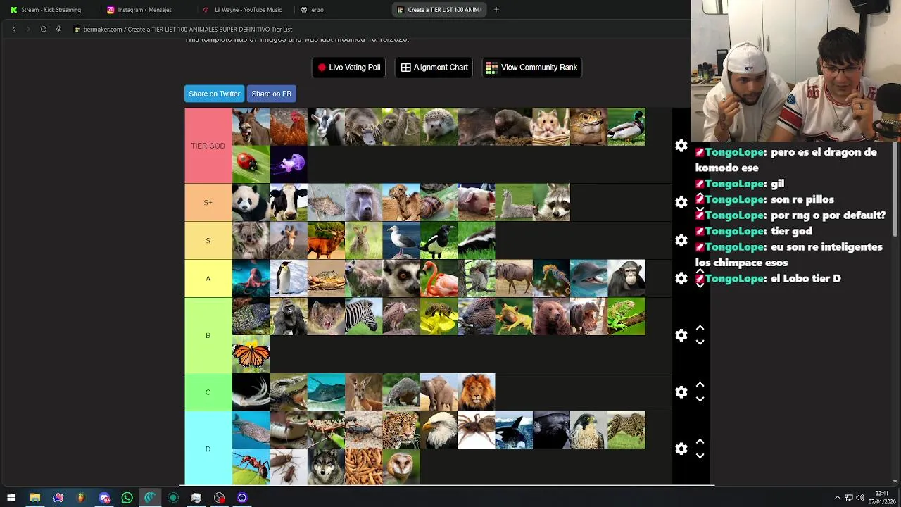Viewport: 901px width, 507px height.
Task: Select the penguin image in A
Action: click(x=289, y=279)
